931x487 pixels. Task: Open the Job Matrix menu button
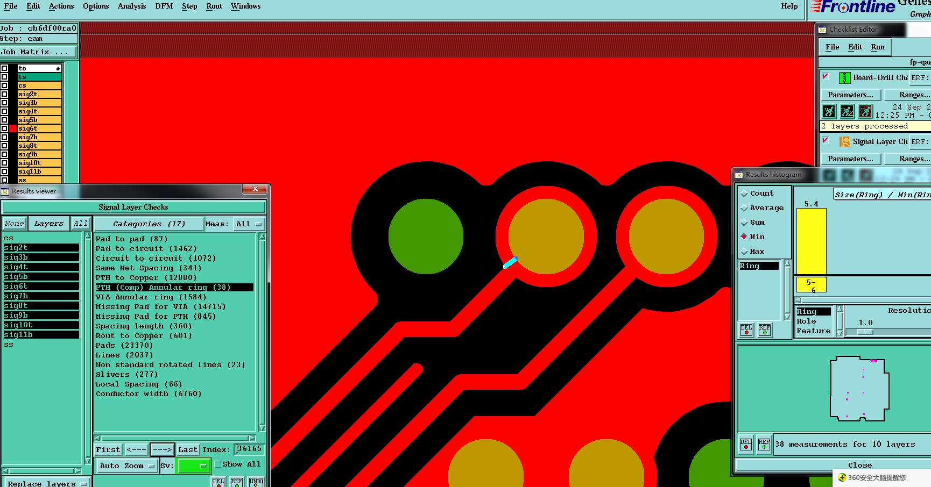click(x=38, y=52)
